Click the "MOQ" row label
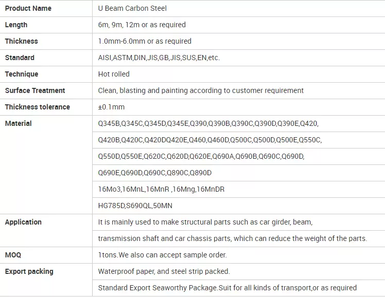The height and width of the screenshot is (297, 385). point(13,255)
